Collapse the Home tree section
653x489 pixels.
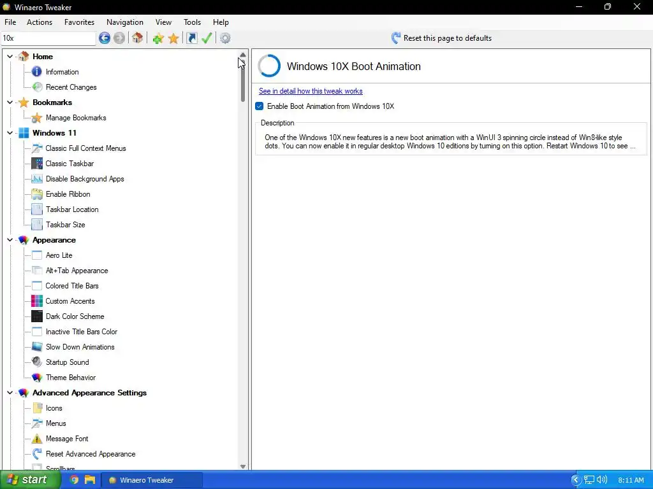point(10,56)
